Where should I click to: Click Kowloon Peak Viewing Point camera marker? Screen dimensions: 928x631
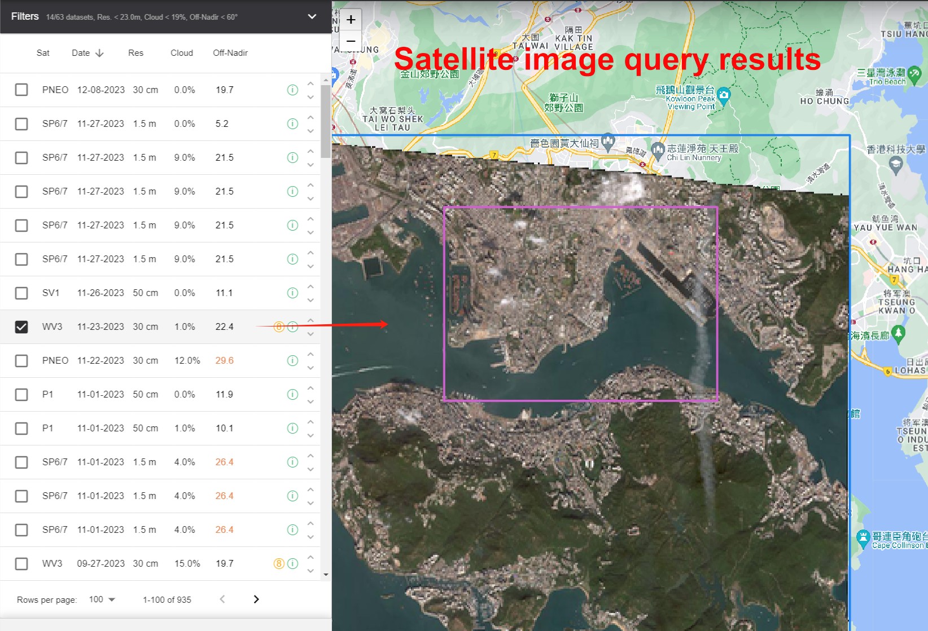[724, 95]
